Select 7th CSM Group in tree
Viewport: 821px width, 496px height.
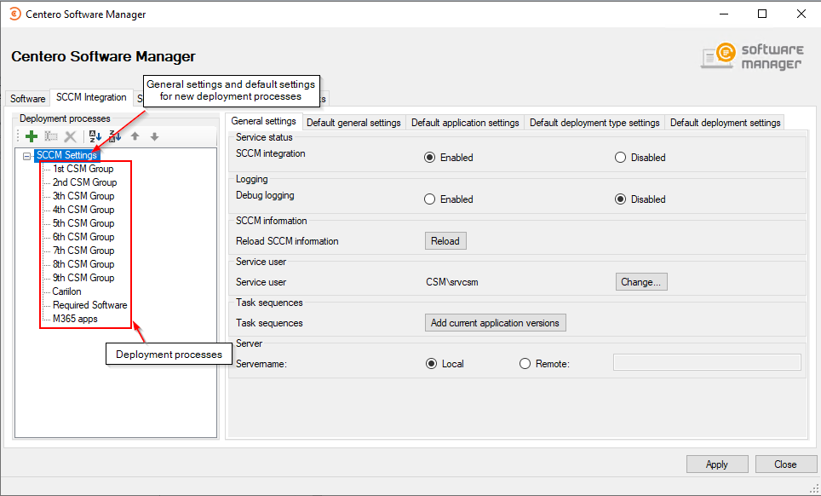(83, 251)
